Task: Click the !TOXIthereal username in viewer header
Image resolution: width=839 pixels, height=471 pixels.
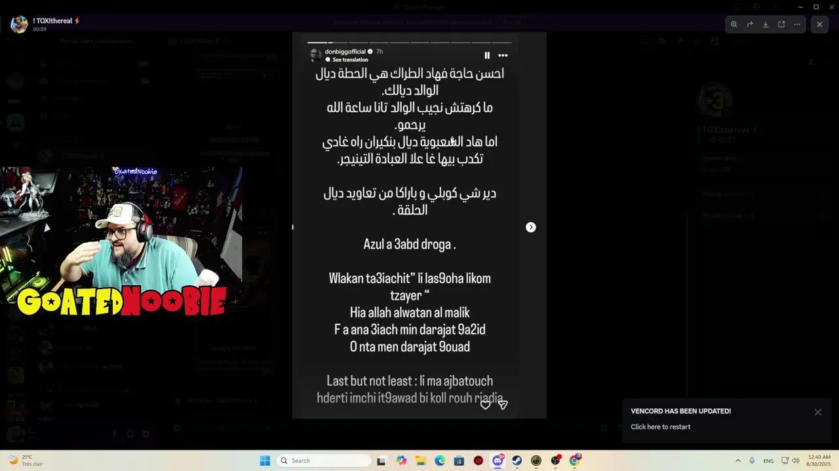Action: coord(52,21)
